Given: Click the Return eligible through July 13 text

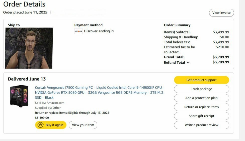Looking at the screenshot, I should pos(72,113).
